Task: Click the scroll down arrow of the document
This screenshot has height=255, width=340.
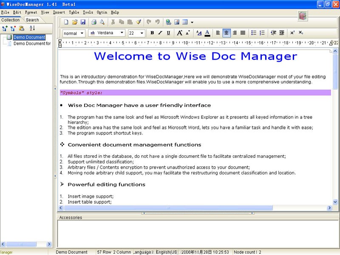Action: tap(335, 202)
